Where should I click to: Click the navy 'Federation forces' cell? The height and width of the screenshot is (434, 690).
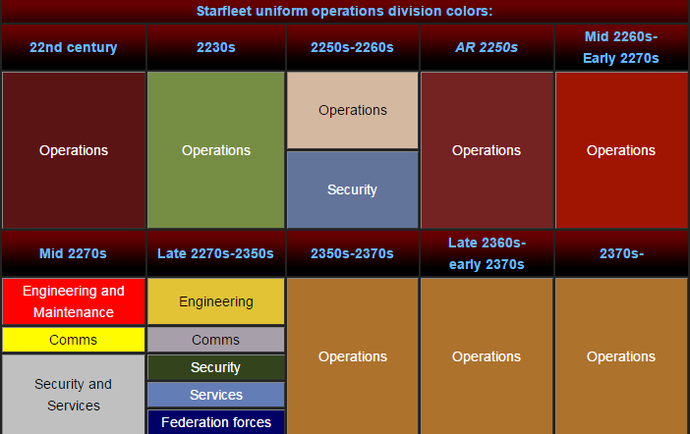pos(215,422)
